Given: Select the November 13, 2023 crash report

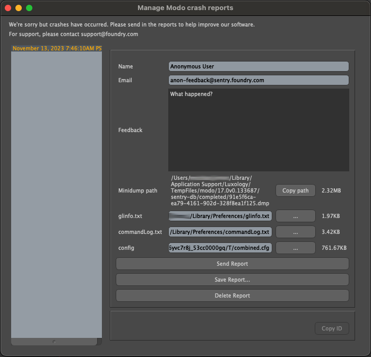Looking at the screenshot, I should coord(56,48).
